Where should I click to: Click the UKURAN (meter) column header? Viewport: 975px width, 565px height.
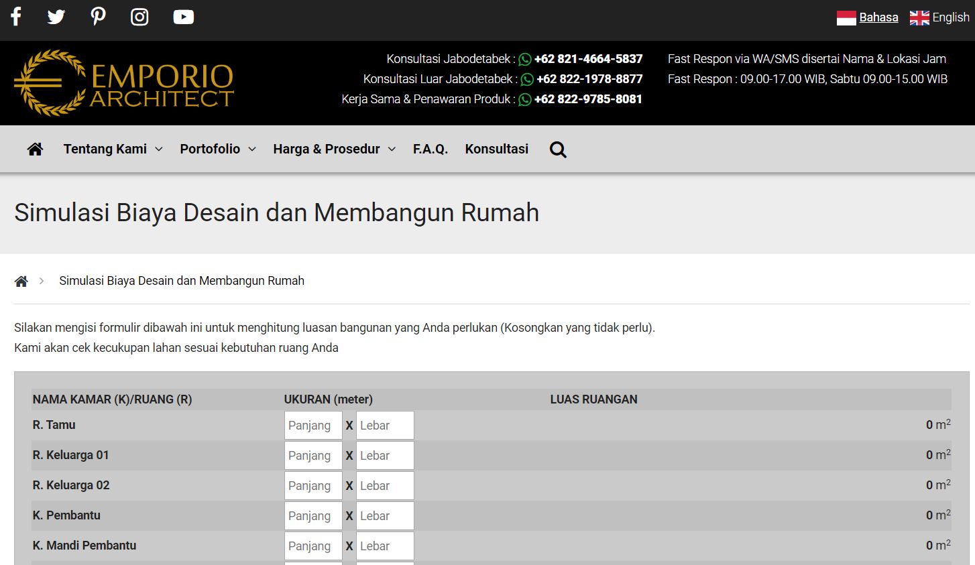tap(329, 399)
